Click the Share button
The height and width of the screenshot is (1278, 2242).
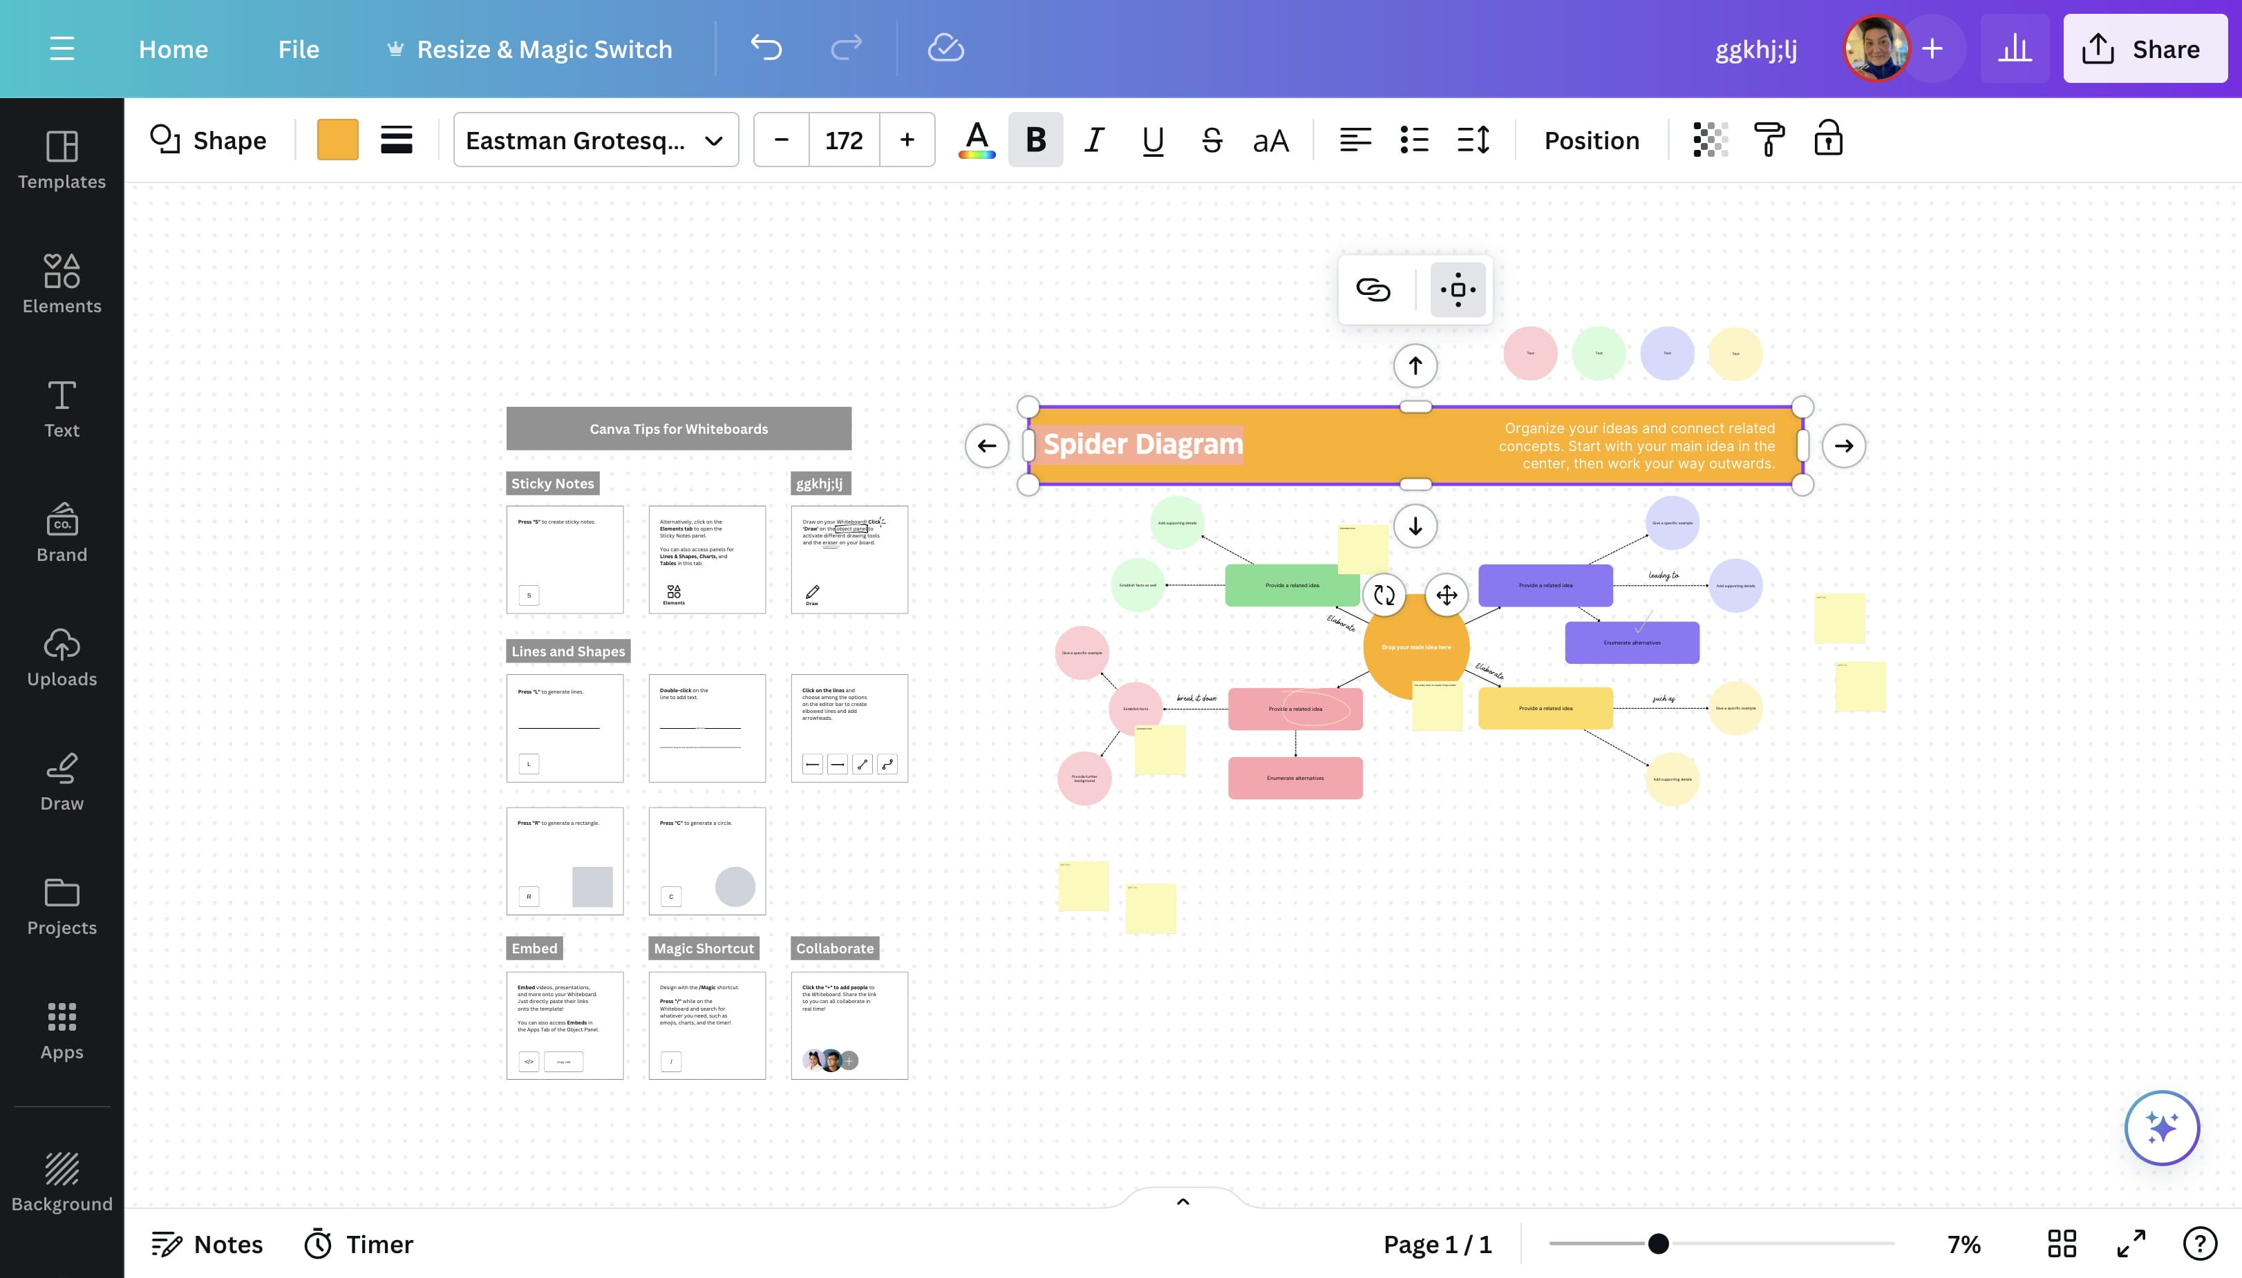coord(2144,48)
